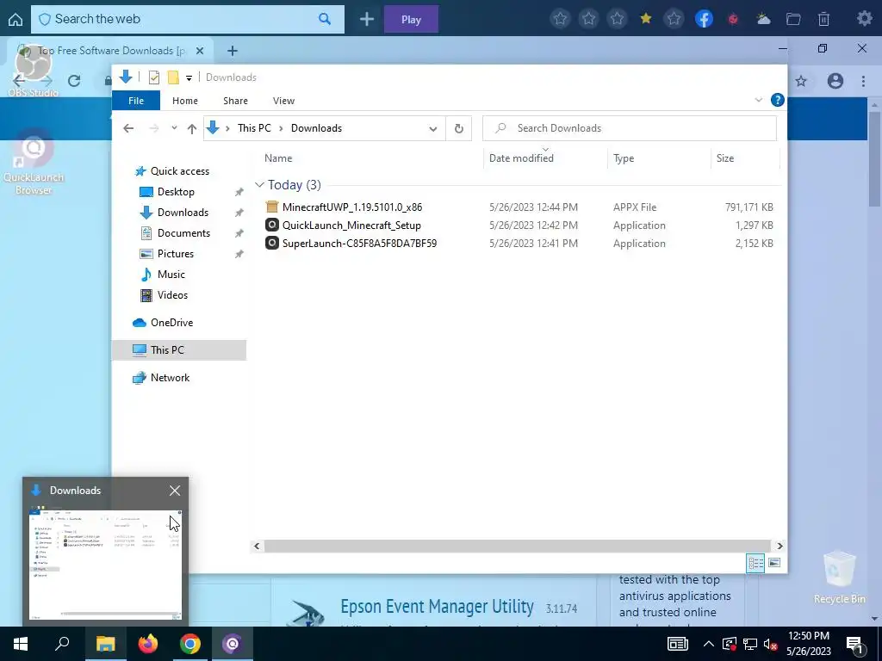This screenshot has width=882, height=661.
Task: Open Chrome from the taskbar
Action: [x=190, y=644]
